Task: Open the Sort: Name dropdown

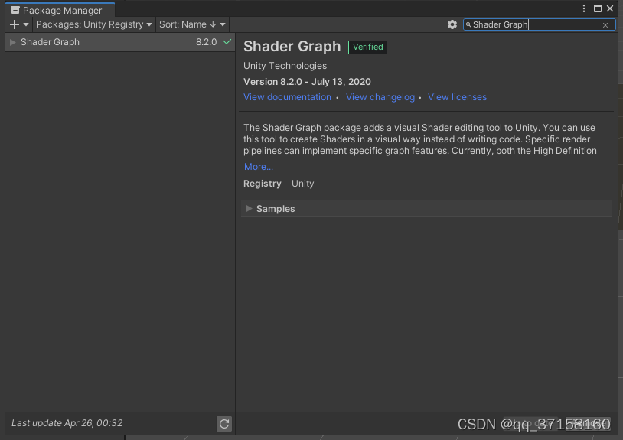Action: pyautogui.click(x=192, y=24)
